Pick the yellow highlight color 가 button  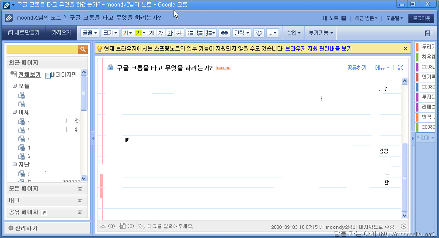pyautogui.click(x=140, y=33)
